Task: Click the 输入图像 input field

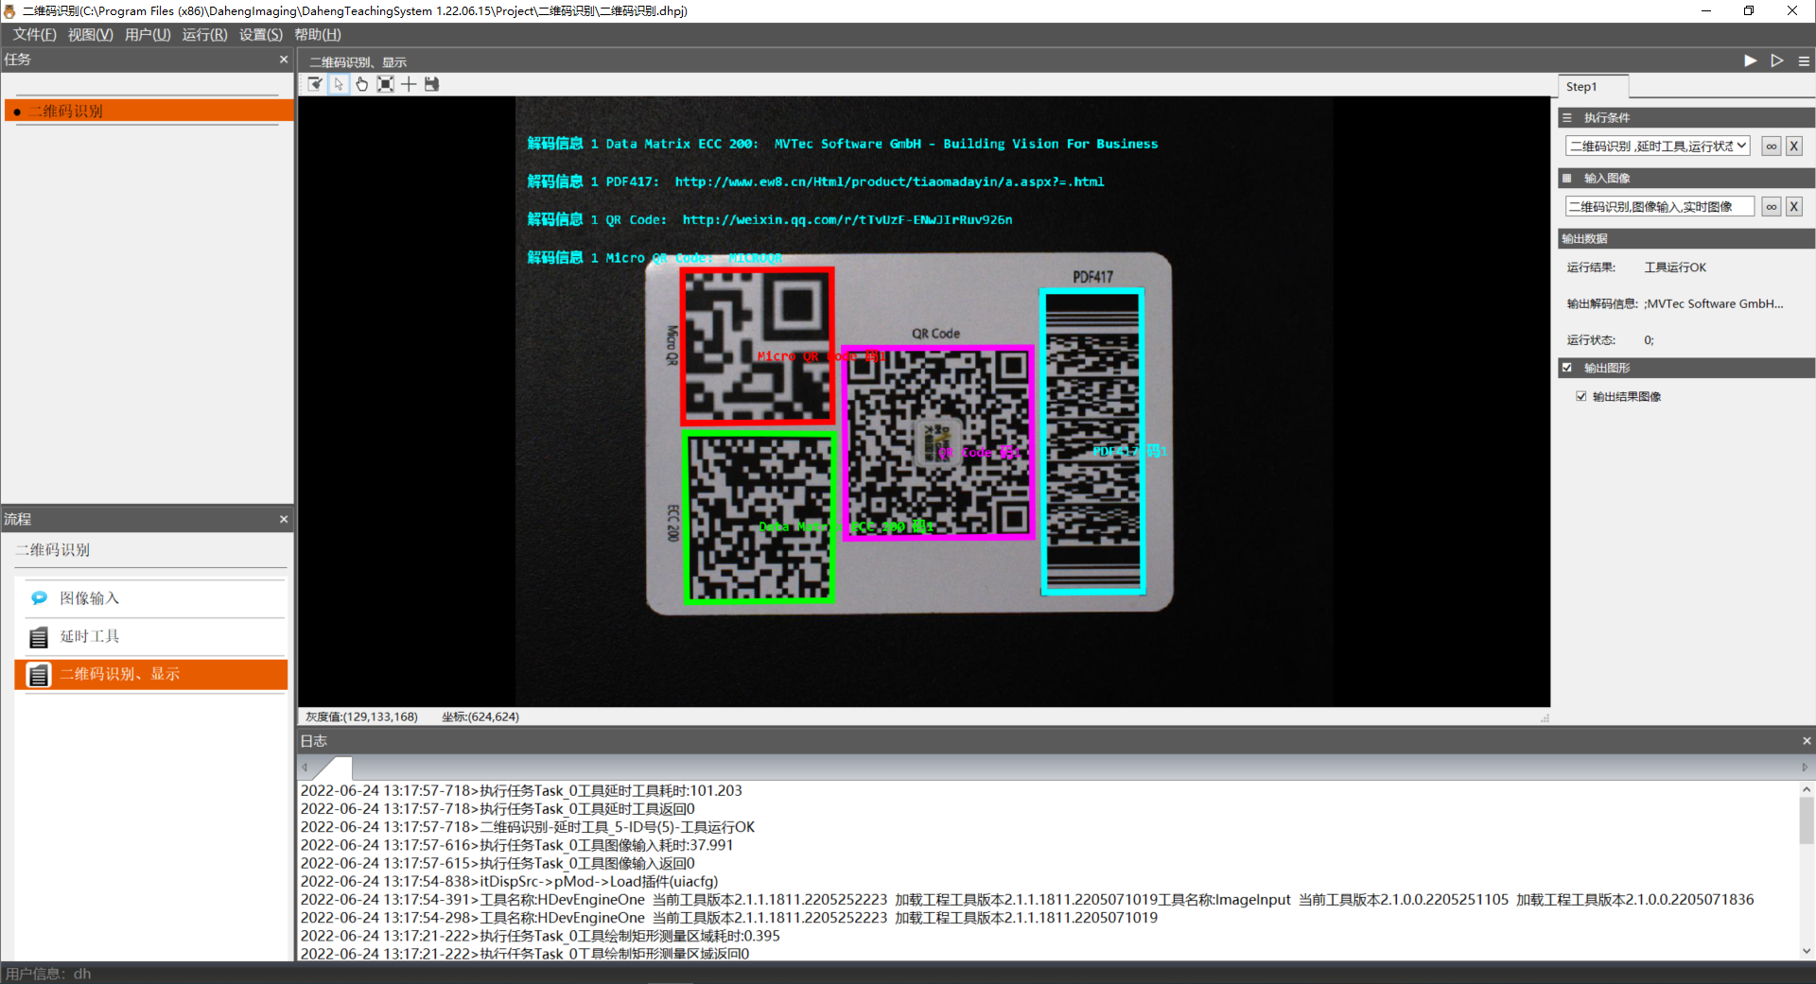Action: click(1660, 206)
